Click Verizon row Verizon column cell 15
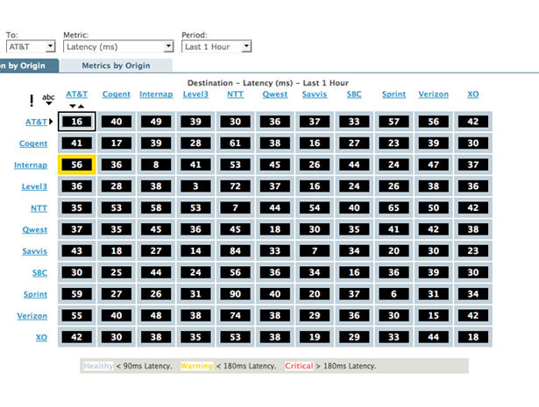Screen dimensions: 539x407 434,316
